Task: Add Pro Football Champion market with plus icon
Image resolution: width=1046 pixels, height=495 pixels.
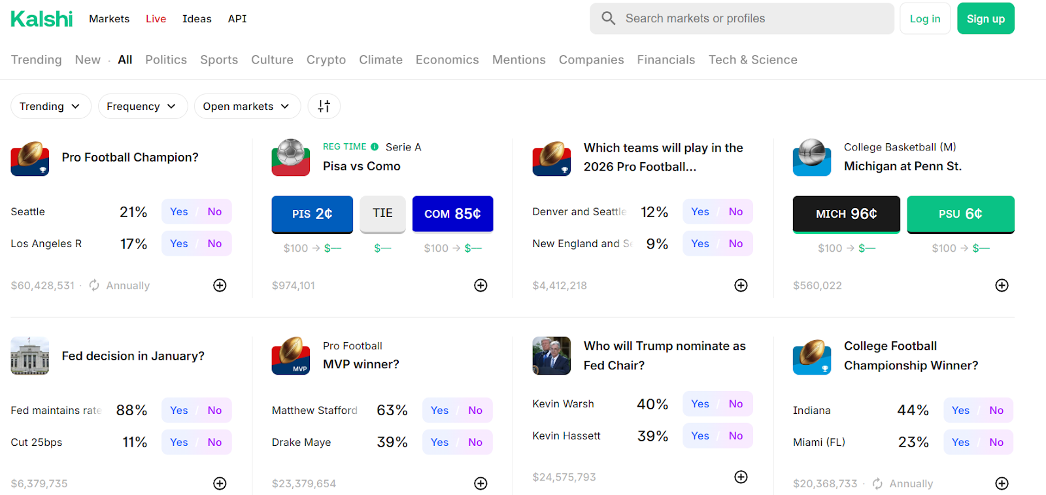Action: 220,285
